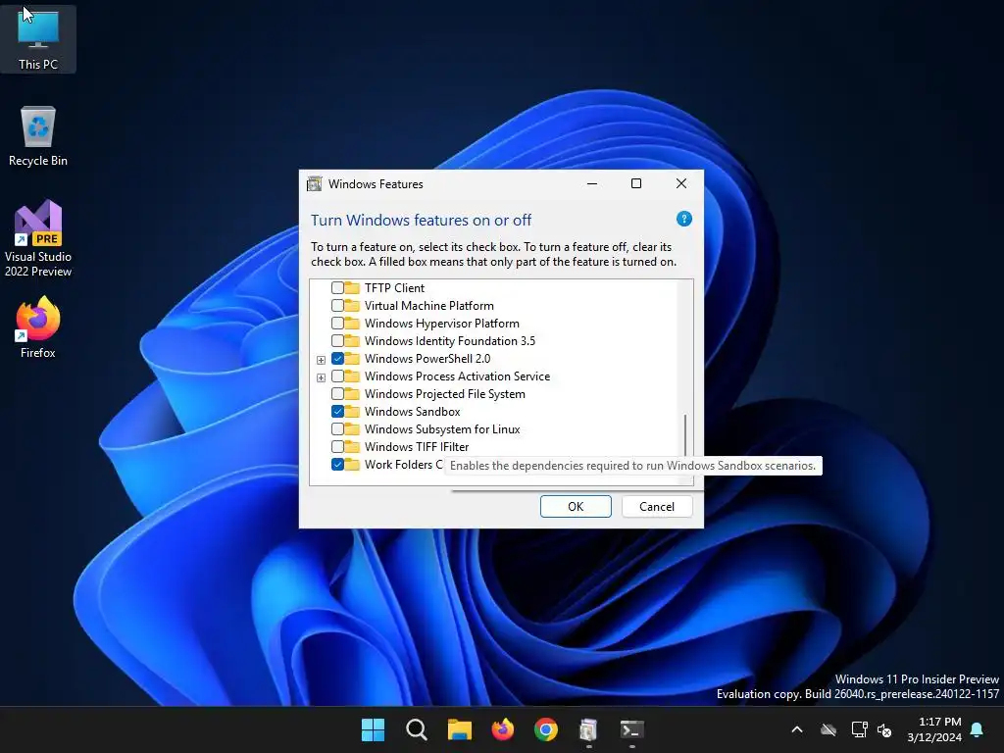This screenshot has width=1004, height=753.
Task: Open Firefox from the taskbar
Action: click(x=503, y=729)
